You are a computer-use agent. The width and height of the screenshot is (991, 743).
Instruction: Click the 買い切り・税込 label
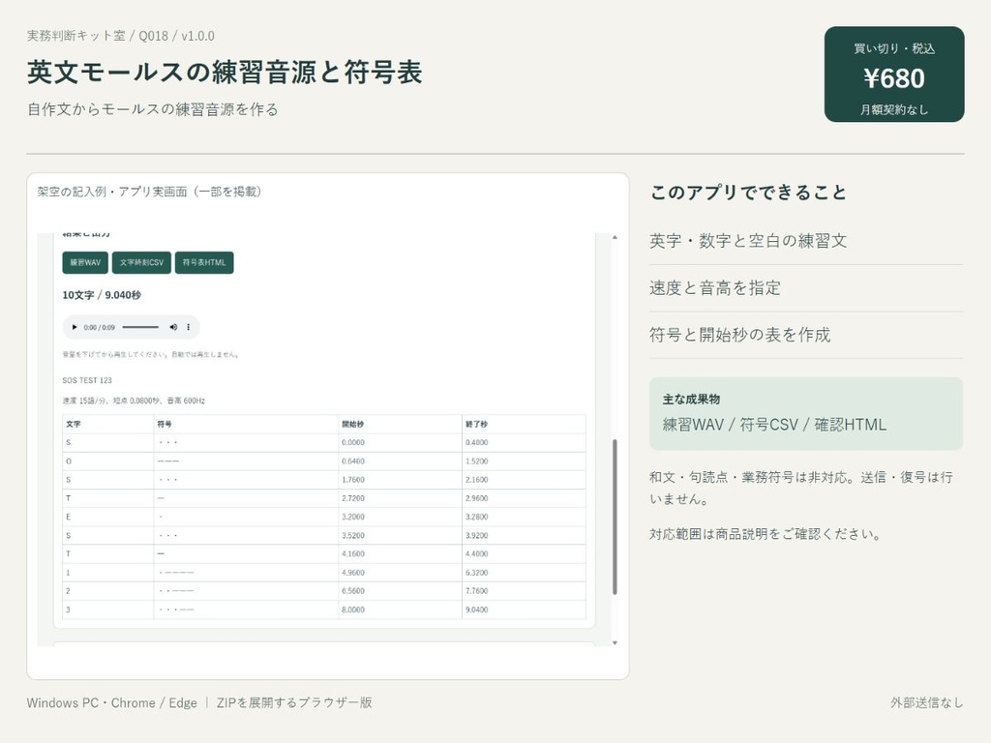pyautogui.click(x=894, y=48)
